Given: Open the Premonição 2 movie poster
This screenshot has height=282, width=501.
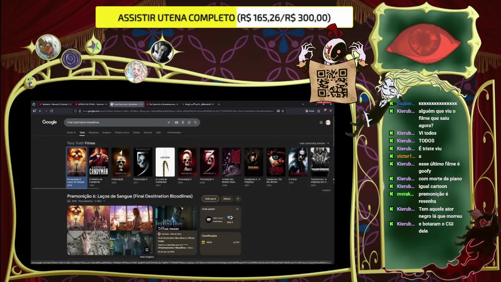Looking at the screenshot, I should tap(187, 162).
